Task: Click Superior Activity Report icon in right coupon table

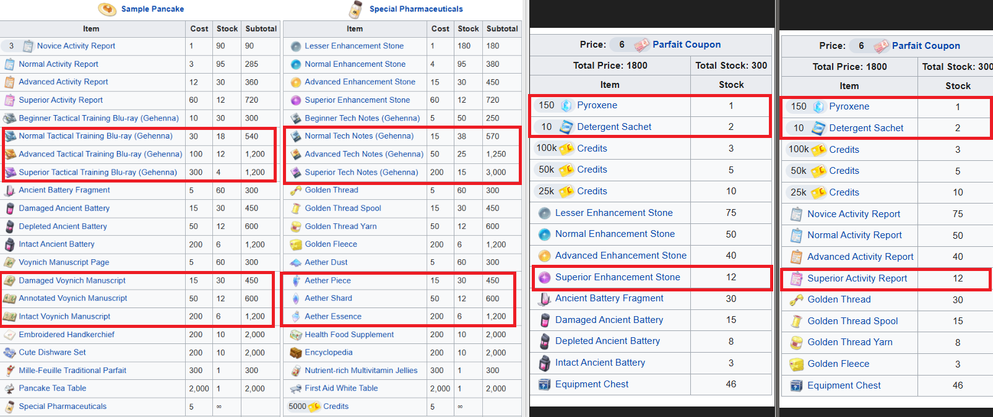Action: coord(797,279)
